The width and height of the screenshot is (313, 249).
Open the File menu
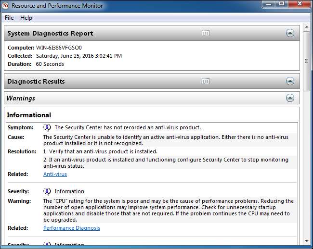point(9,18)
